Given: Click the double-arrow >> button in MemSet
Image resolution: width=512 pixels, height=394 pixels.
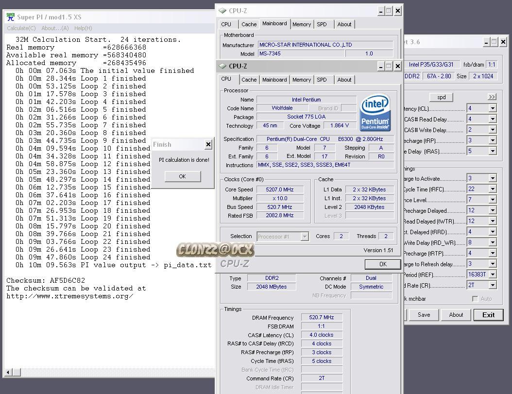Looking at the screenshot, I should coord(492,97).
